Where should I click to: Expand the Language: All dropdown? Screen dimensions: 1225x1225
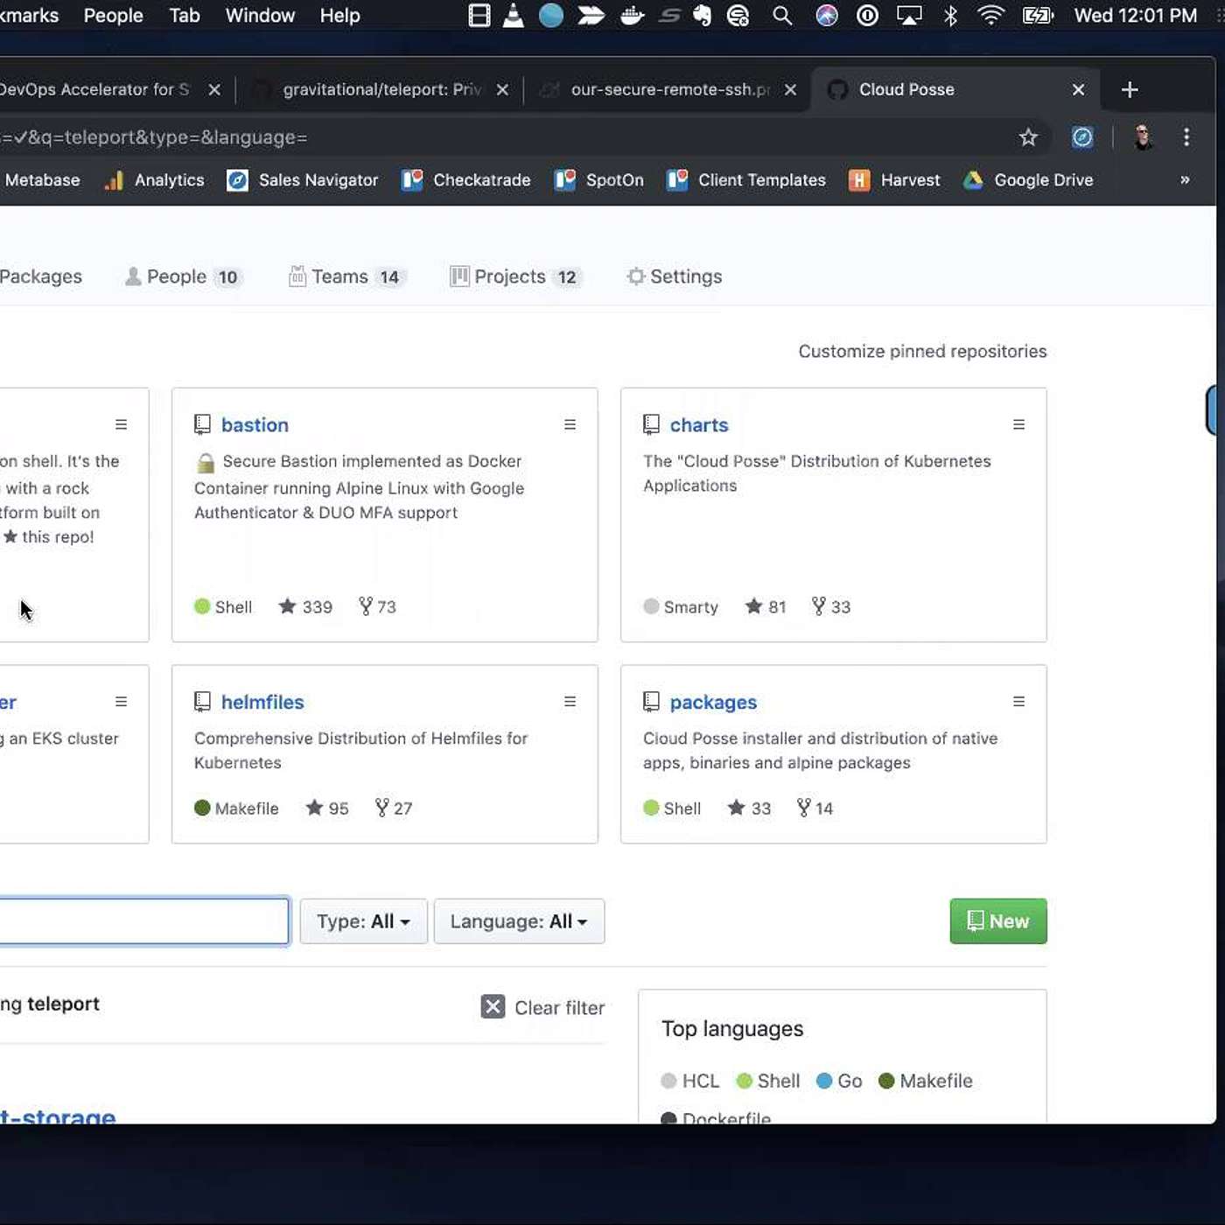pyautogui.click(x=519, y=921)
